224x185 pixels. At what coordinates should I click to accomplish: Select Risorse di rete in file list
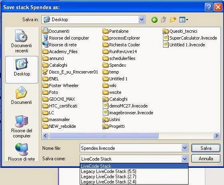click(60, 45)
